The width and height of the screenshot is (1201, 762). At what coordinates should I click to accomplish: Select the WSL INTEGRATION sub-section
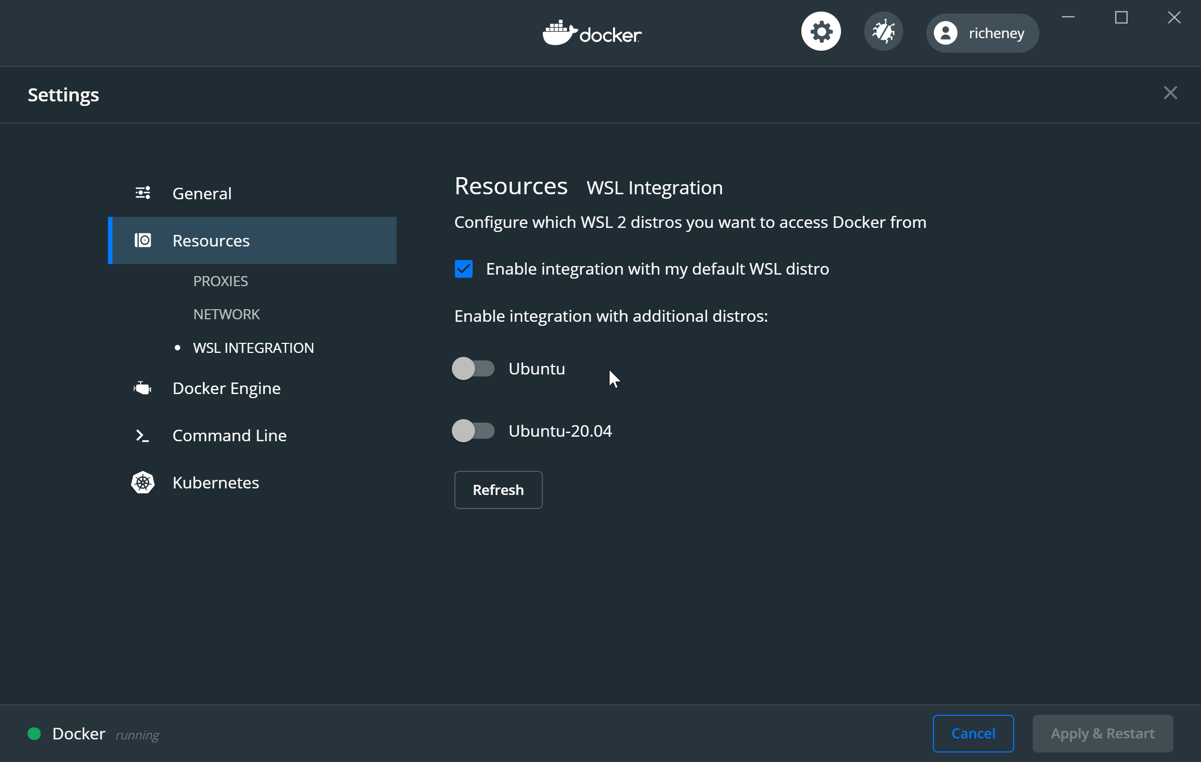tap(253, 348)
